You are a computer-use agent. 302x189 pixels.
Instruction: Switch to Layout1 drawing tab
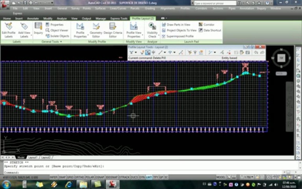33,157
